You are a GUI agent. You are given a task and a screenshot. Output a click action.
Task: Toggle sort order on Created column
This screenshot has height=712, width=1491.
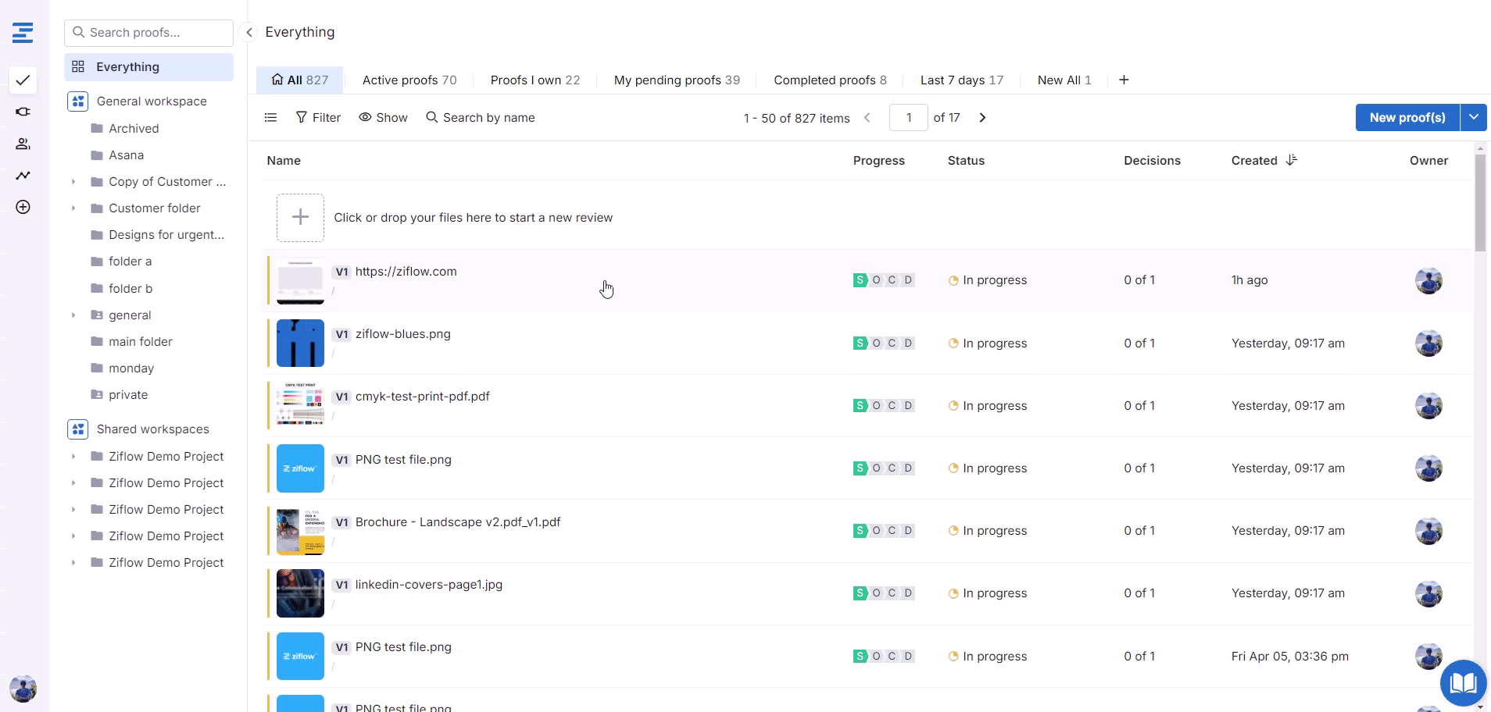1291,160
